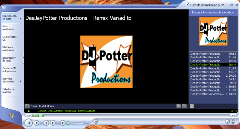The image size is (240, 129).
Task: Click the rewind button on the seek bar
Action: click(28, 115)
